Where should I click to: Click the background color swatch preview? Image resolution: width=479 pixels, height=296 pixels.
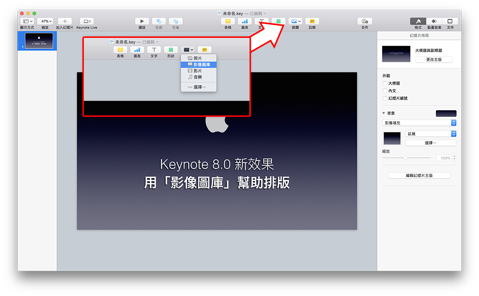click(446, 114)
